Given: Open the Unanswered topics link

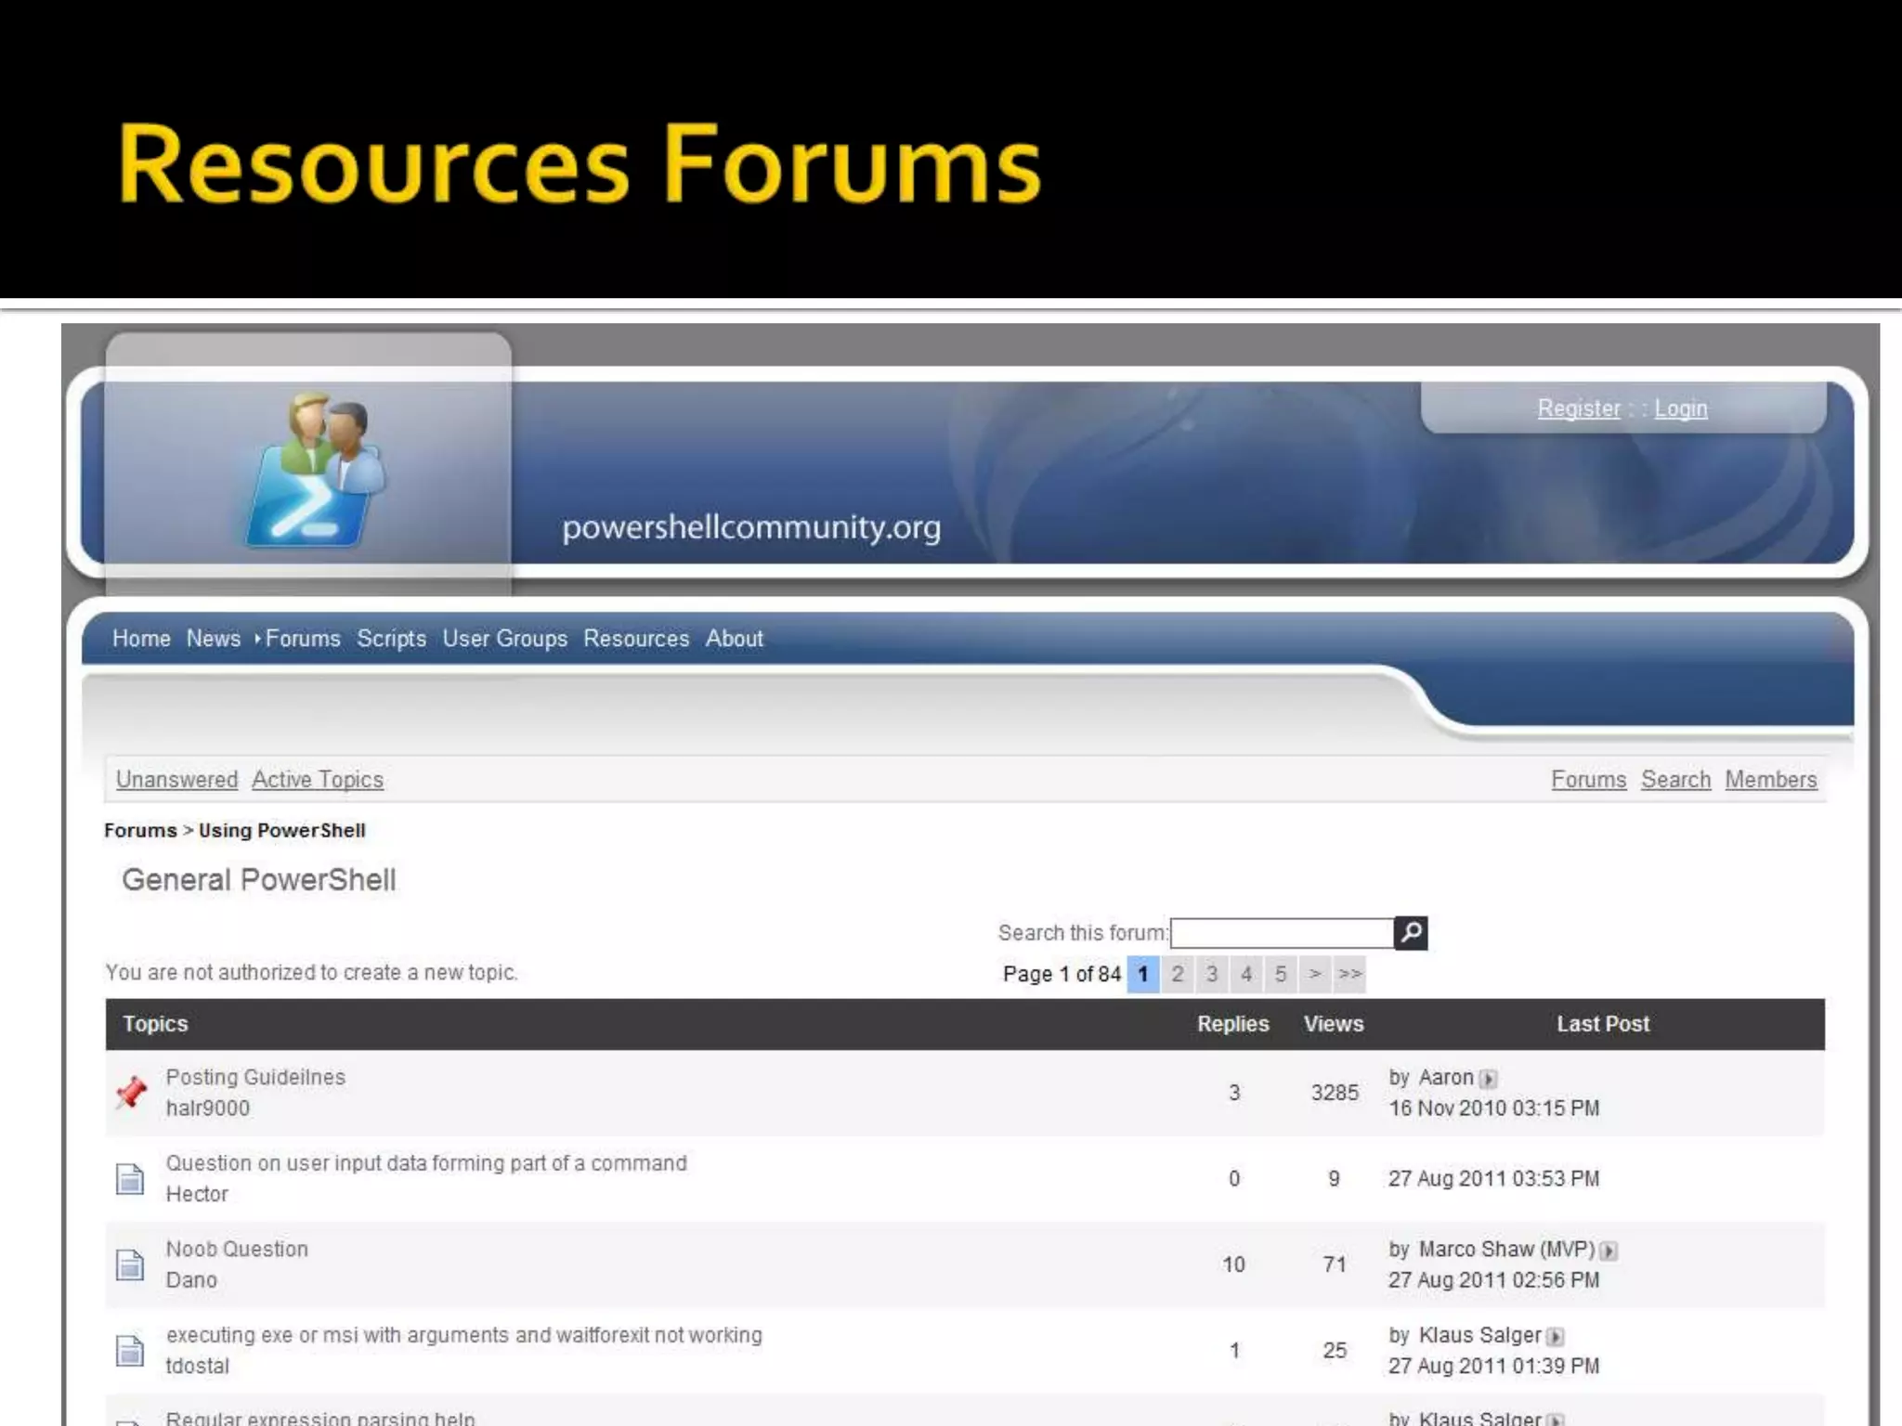Looking at the screenshot, I should 176,780.
